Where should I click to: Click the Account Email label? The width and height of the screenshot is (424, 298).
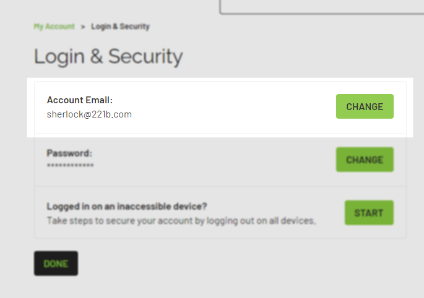point(80,100)
